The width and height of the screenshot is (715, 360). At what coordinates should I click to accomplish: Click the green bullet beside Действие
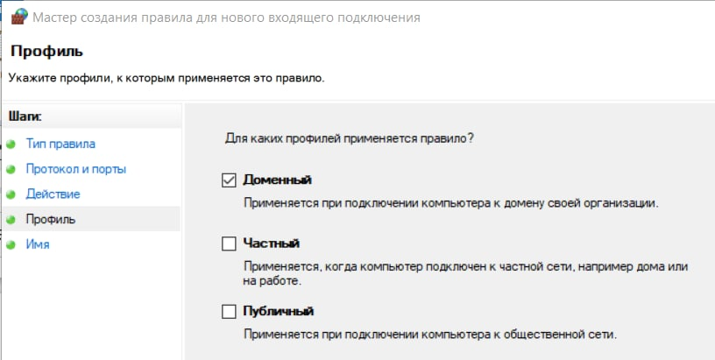point(11,194)
